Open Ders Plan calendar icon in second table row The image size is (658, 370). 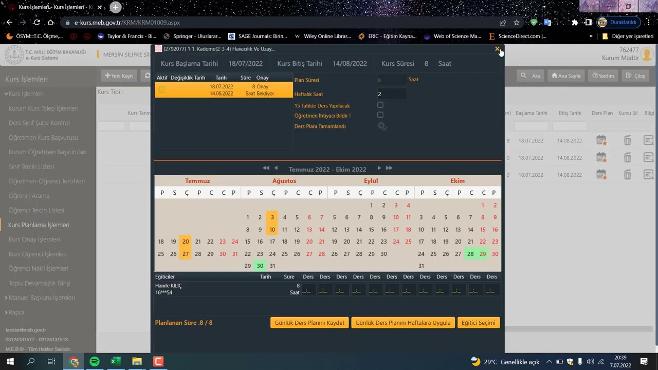601,158
